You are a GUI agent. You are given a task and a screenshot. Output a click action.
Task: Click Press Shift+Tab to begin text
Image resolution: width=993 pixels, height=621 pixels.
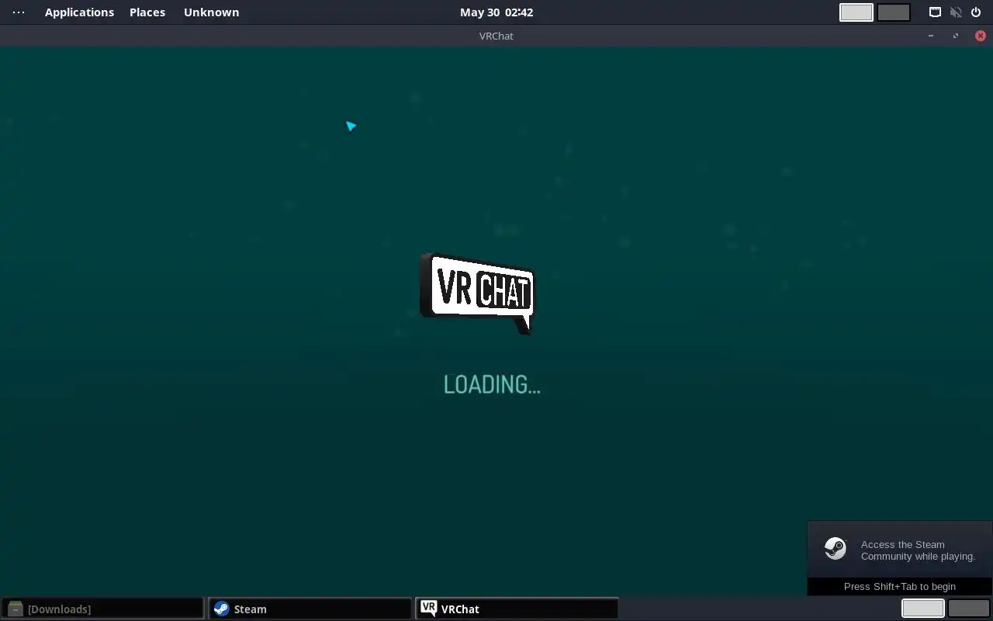(x=900, y=587)
